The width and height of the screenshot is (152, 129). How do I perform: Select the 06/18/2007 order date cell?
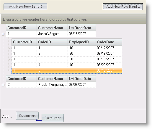click(x=109, y=54)
